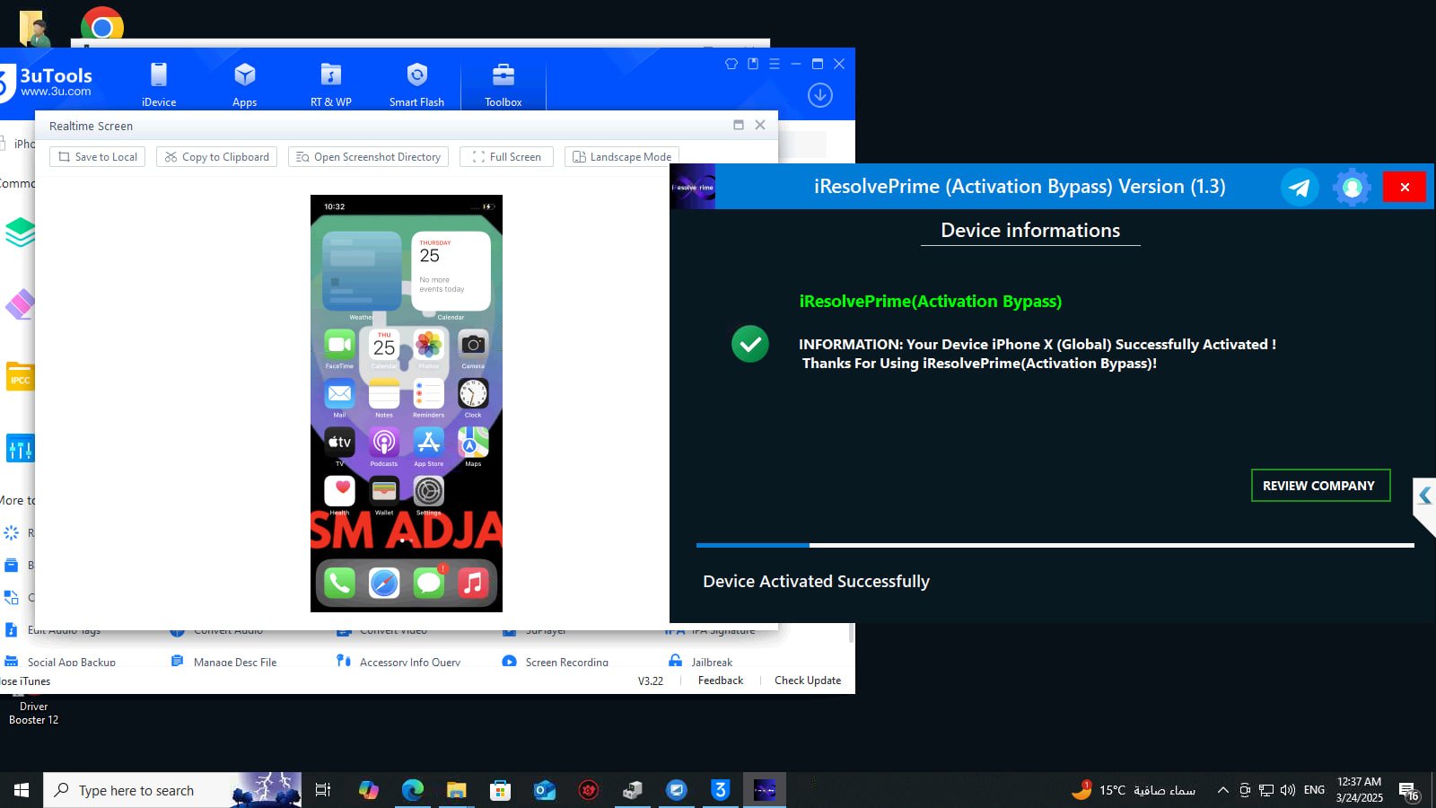
Task: Tap the Photos app on the mirrored iPhone
Action: point(428,344)
